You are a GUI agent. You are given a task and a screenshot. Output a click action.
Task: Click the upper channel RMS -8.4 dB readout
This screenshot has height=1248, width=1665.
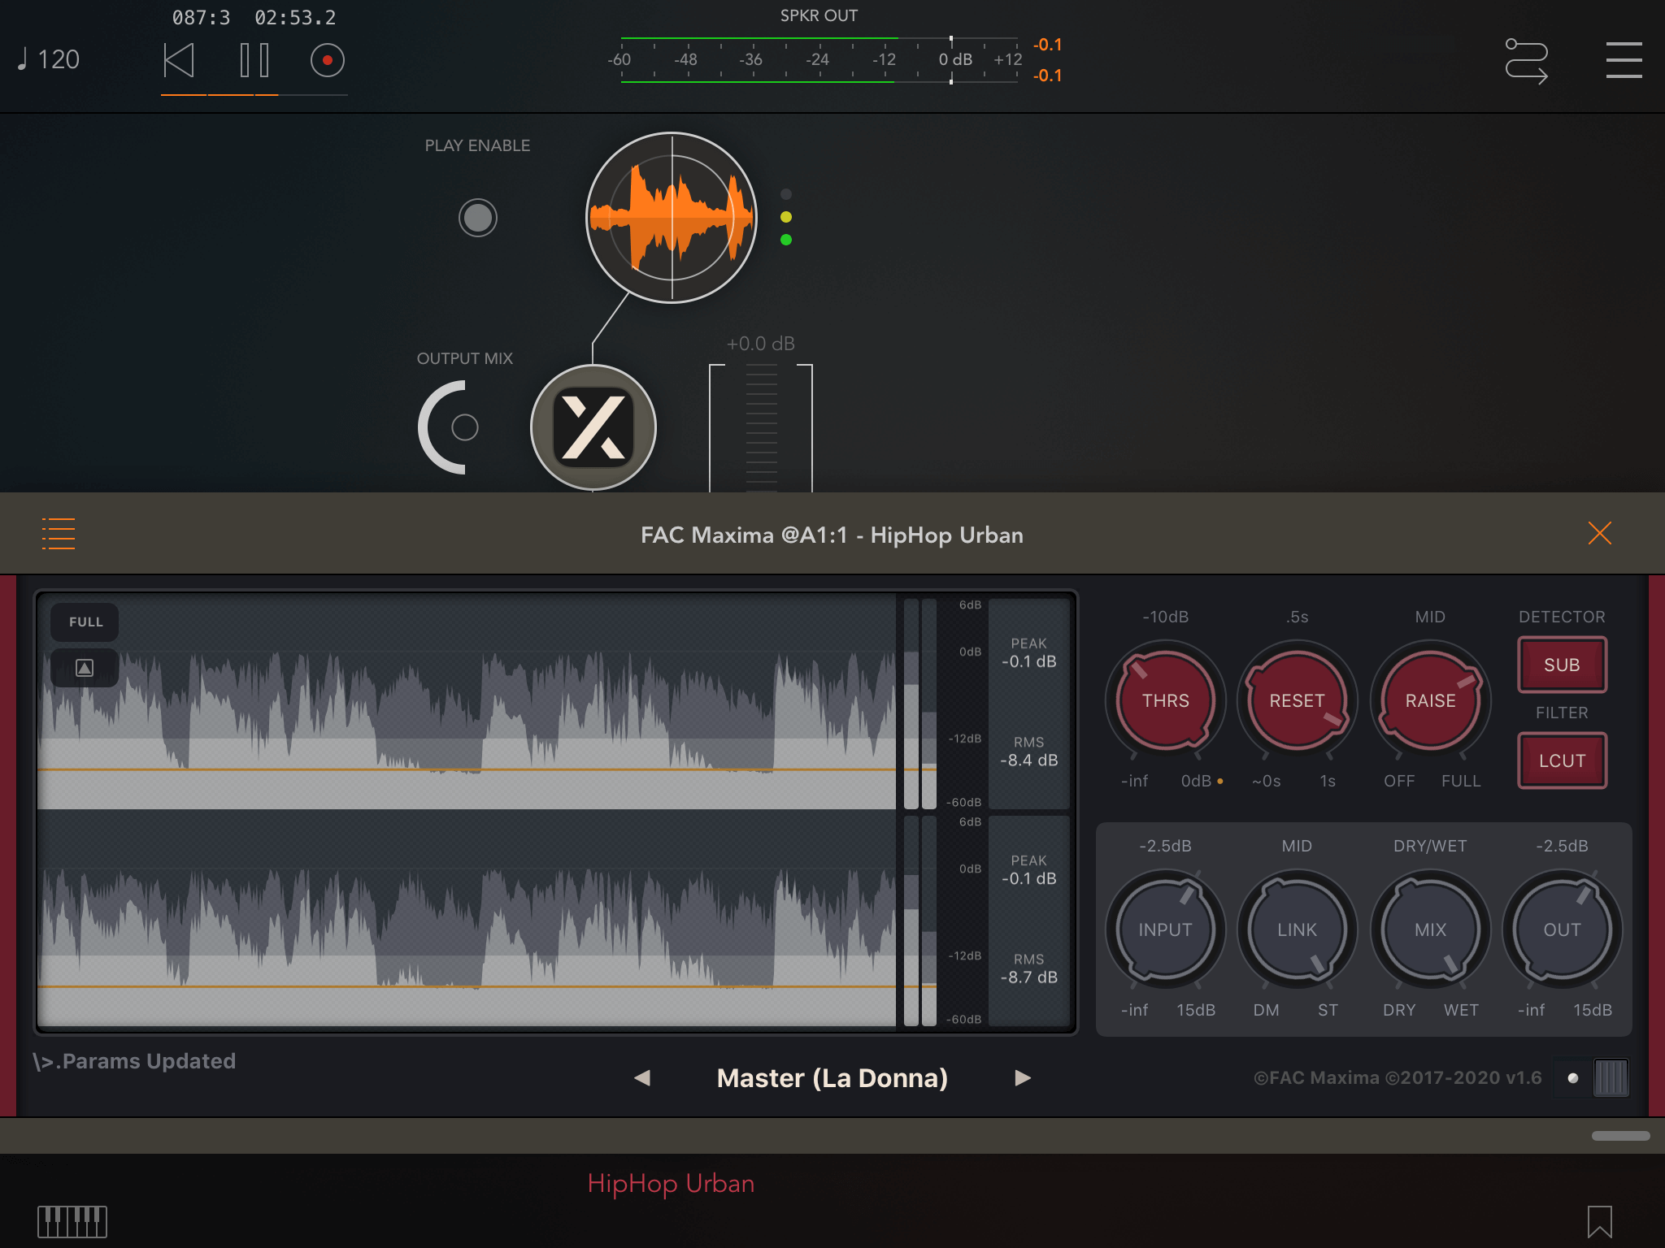[x=1028, y=752]
